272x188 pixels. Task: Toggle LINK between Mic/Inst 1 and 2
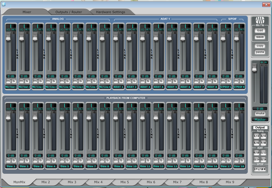click(x=17, y=54)
